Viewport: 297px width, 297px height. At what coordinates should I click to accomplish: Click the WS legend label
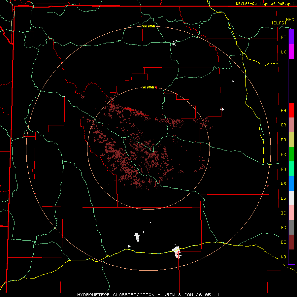pyautogui.click(x=283, y=184)
